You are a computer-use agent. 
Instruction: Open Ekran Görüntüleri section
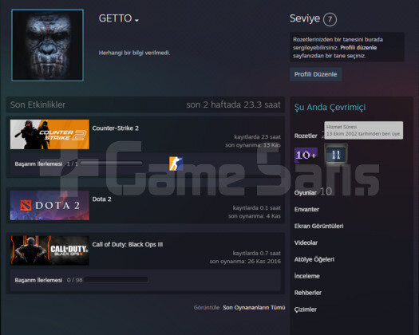click(318, 226)
